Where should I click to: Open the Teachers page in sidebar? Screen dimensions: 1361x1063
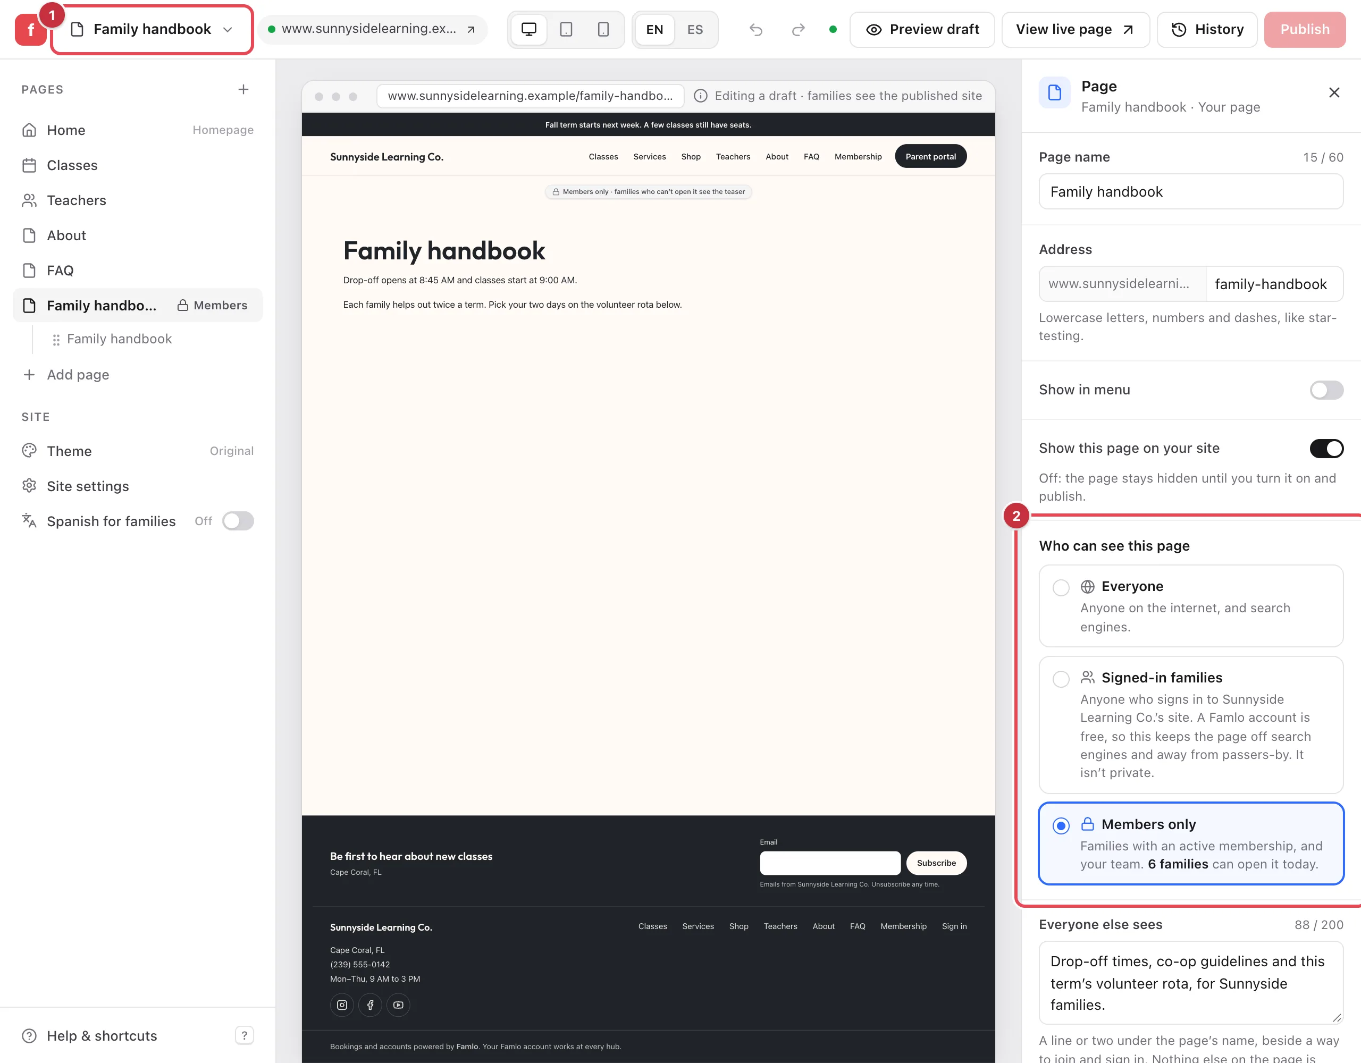coord(138,200)
